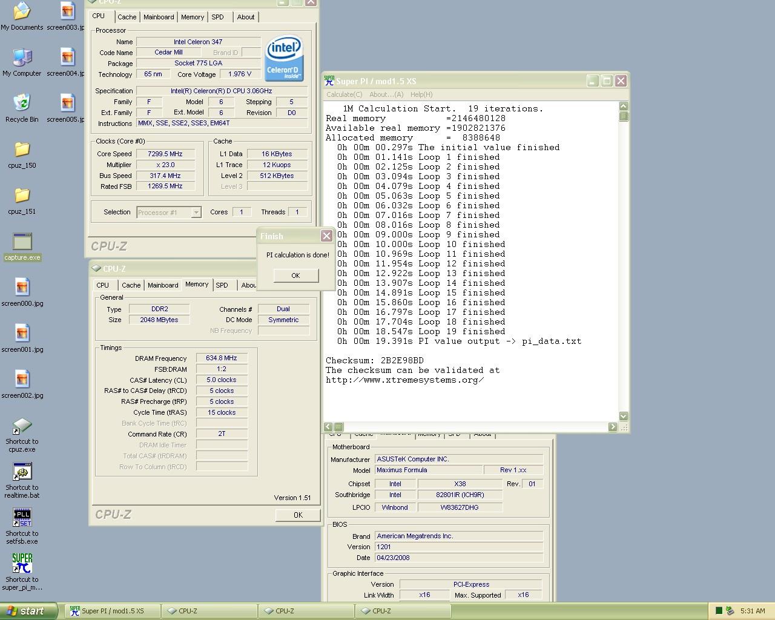Switch to first CPU-Z taskbar button
Viewport: 775px width, 620px height.
point(209,611)
